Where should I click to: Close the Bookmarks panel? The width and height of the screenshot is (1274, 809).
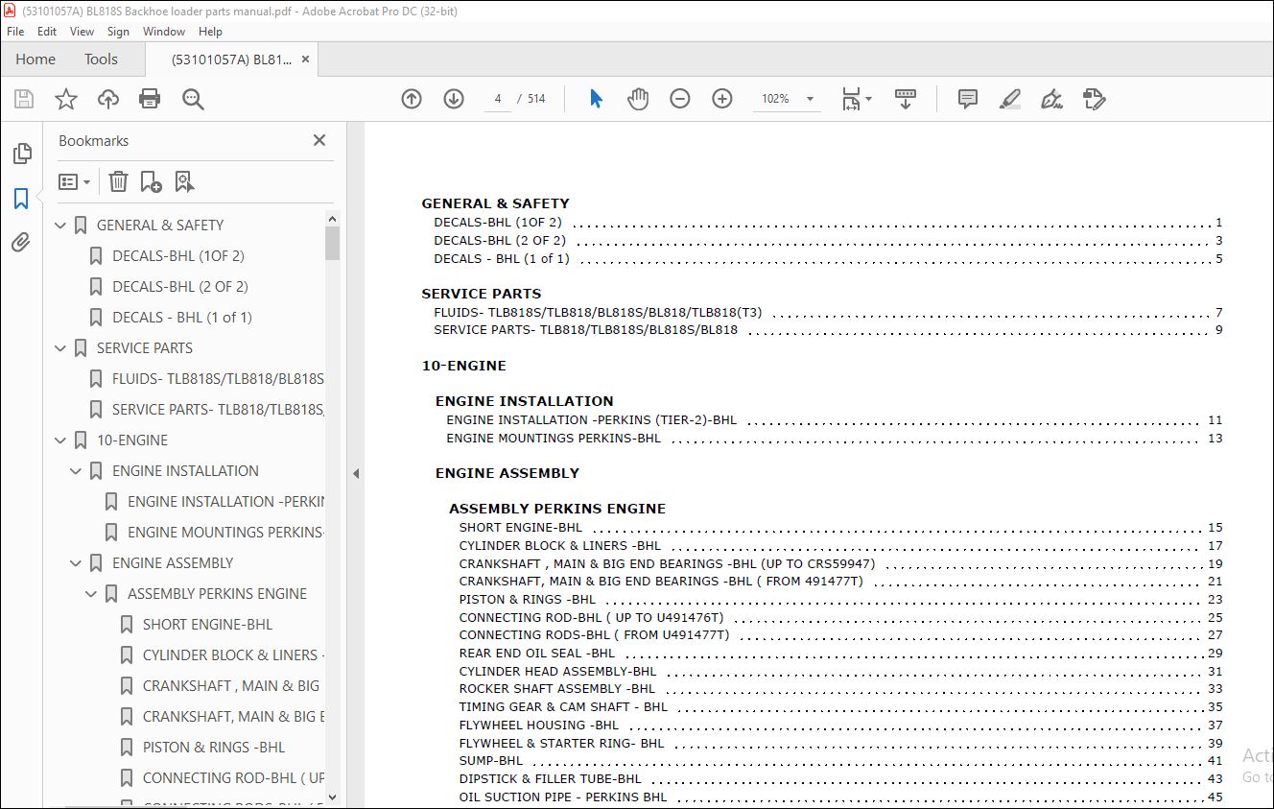pos(319,140)
